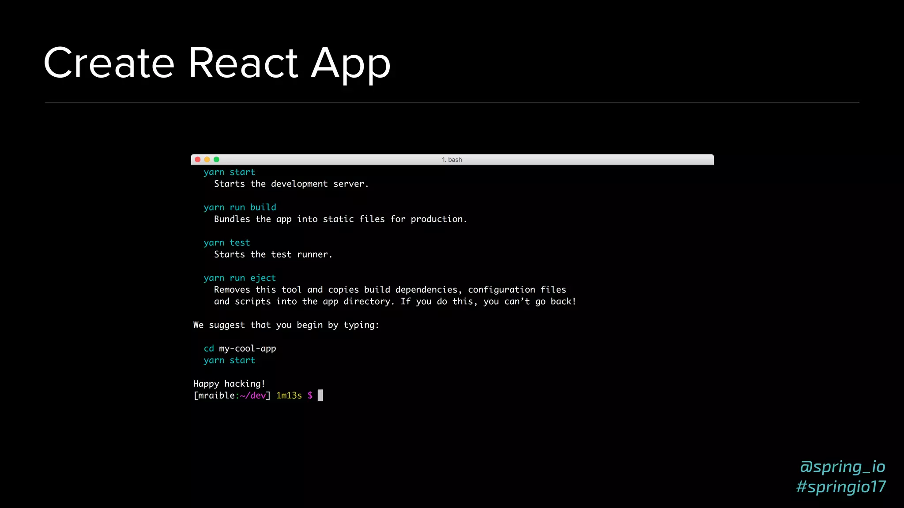Click 'Removes this tool and copies build' line

click(390, 290)
